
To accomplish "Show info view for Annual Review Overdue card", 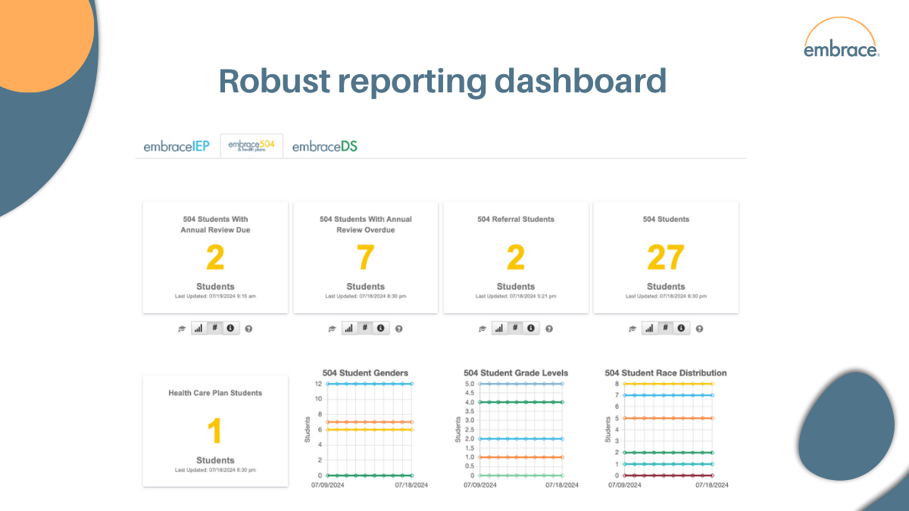I will point(380,328).
